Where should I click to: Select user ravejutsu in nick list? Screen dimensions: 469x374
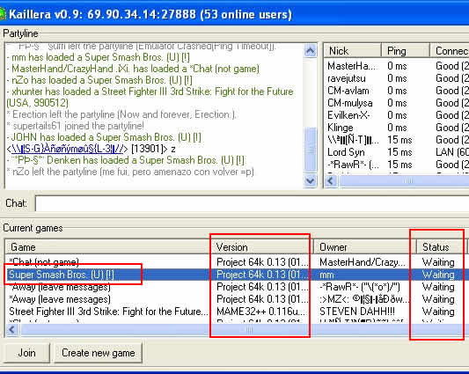[x=347, y=78]
